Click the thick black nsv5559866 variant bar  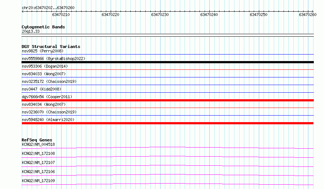tap(167, 62)
